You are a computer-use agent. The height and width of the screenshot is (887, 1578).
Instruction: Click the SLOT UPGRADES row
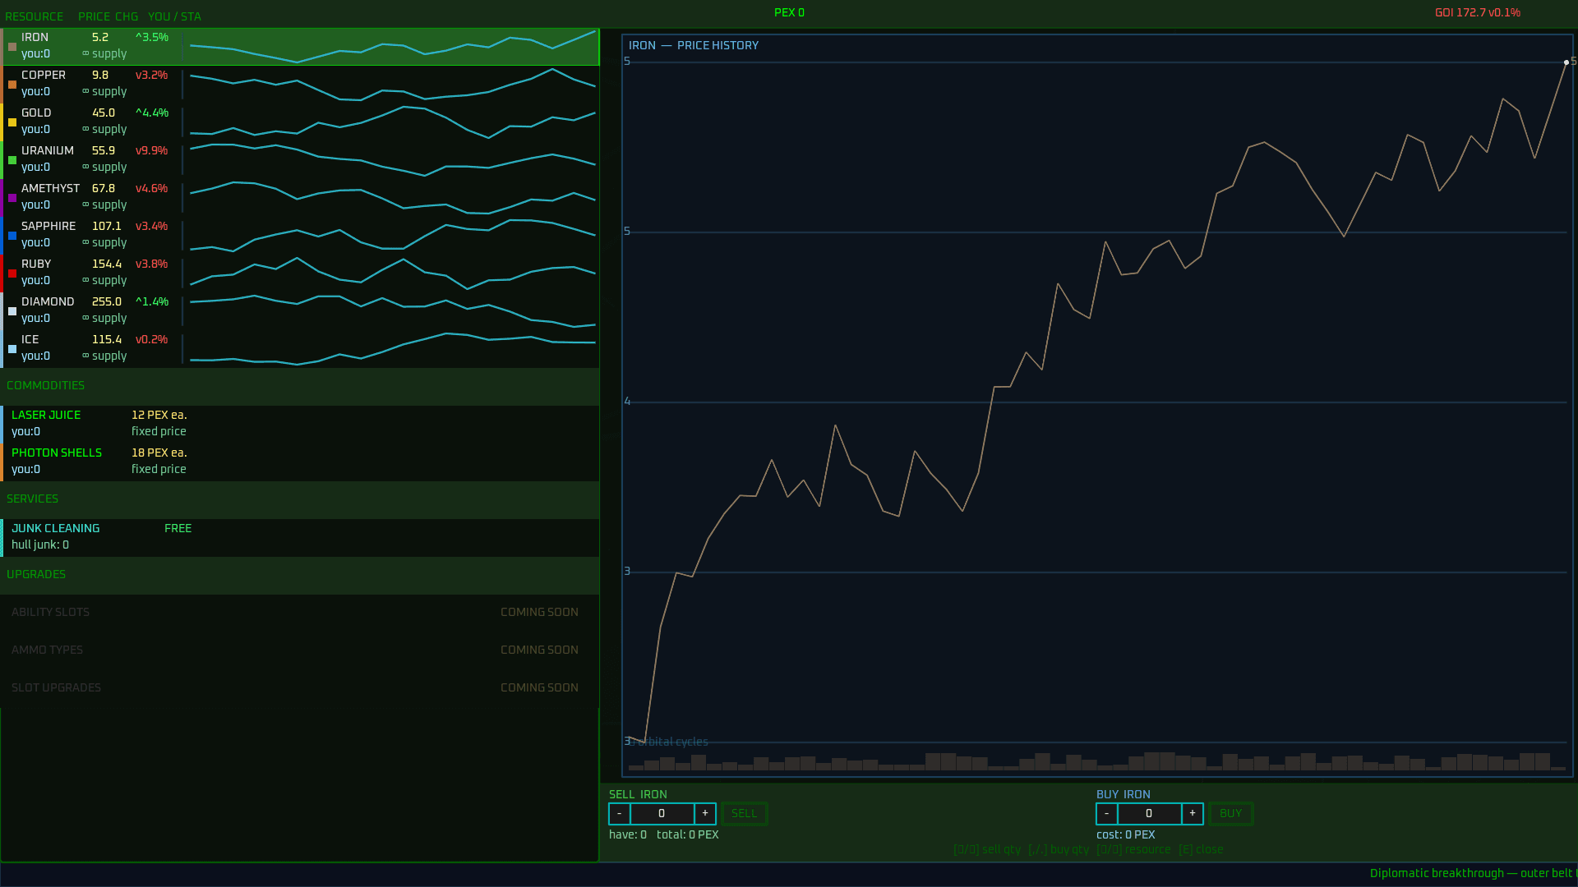pos(300,688)
